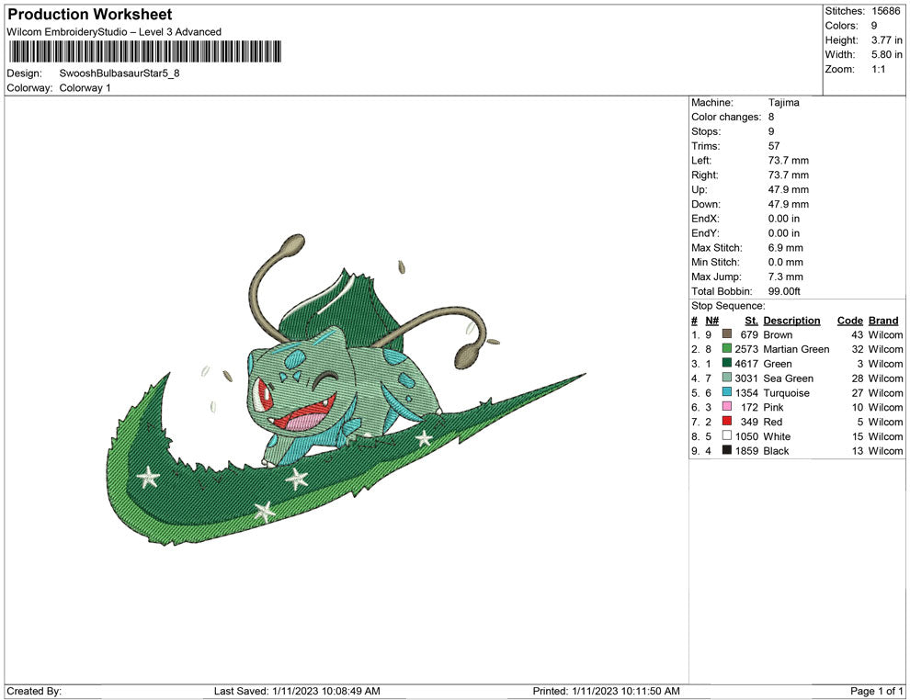Click the Brown thread color swatch

pos(726,334)
